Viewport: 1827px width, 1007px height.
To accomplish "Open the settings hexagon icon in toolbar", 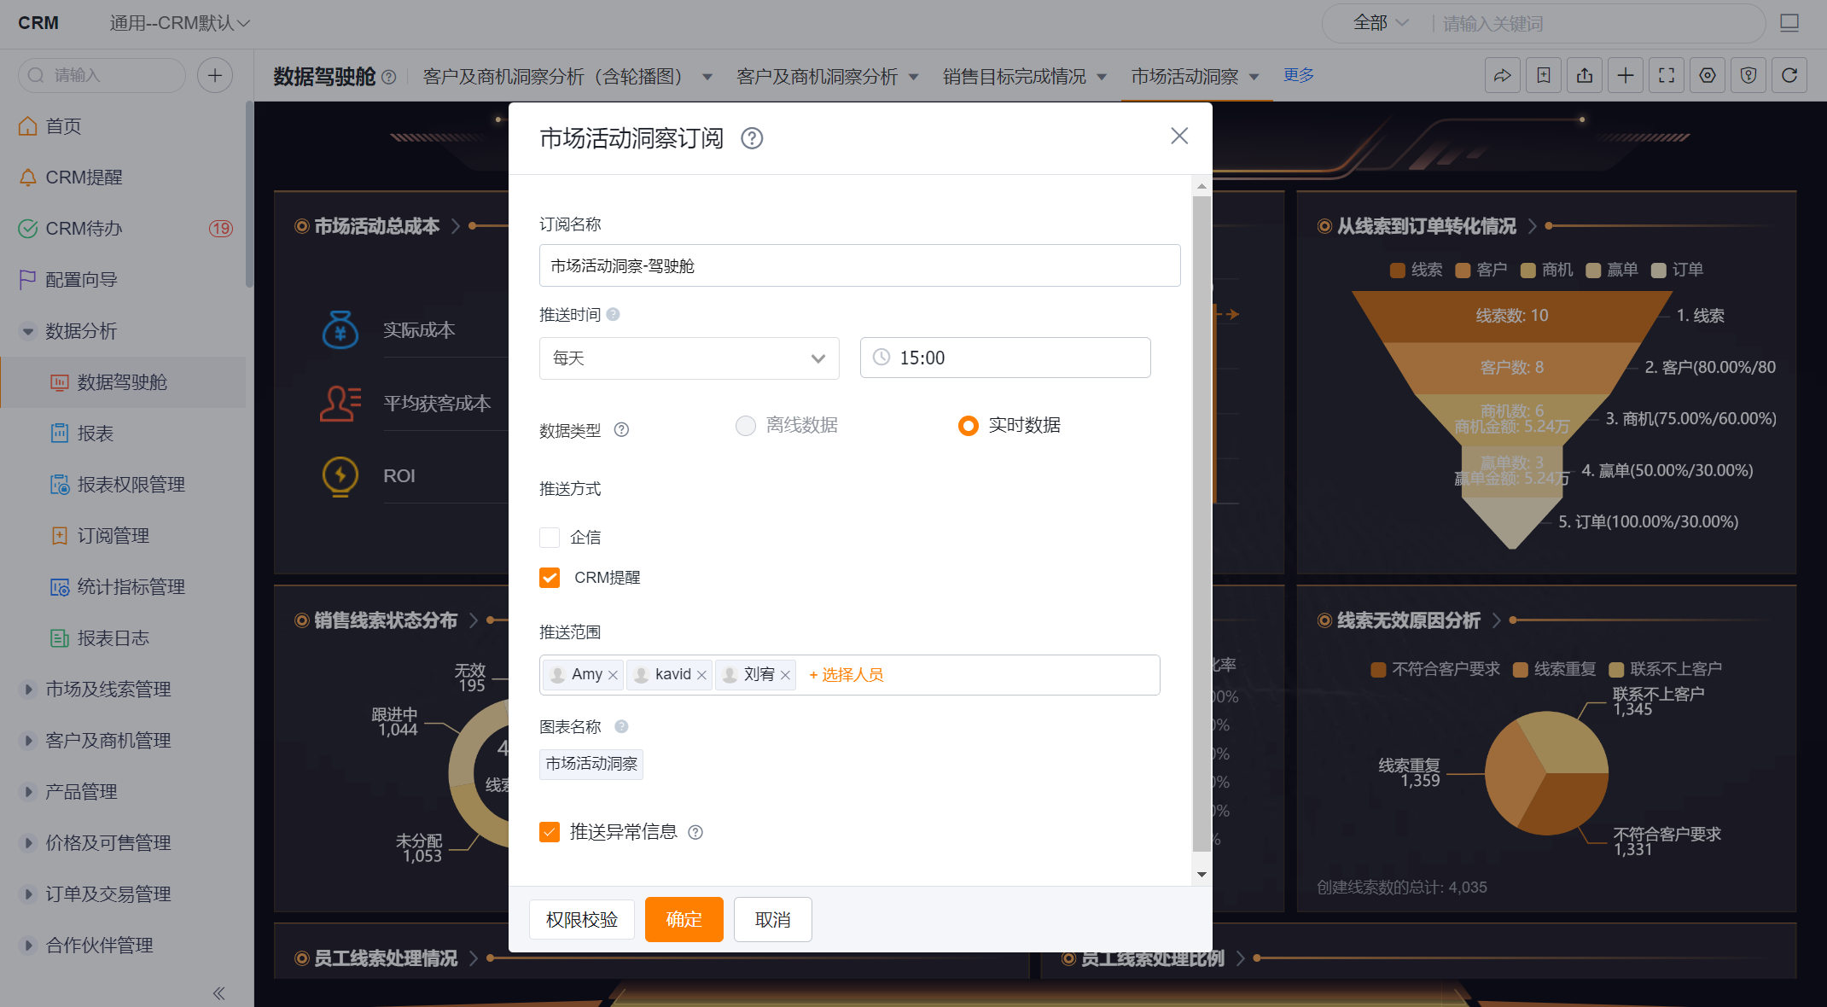I will (1707, 76).
